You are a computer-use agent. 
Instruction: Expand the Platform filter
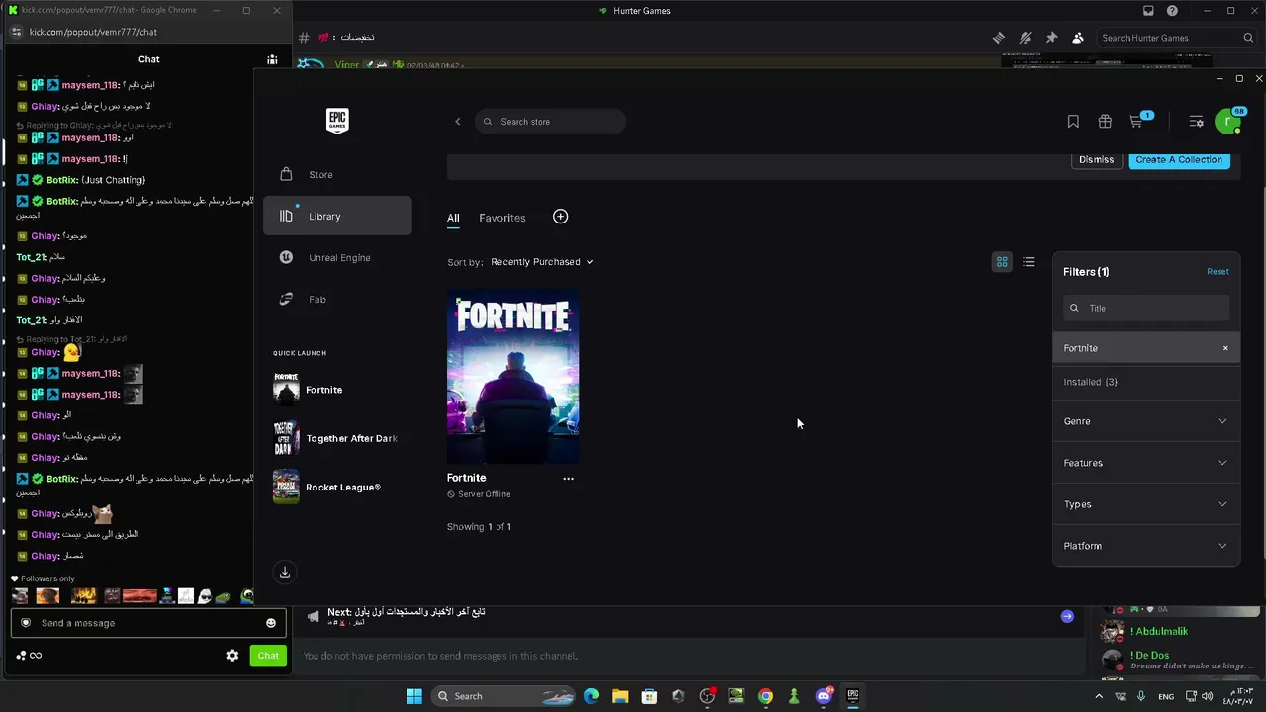pyautogui.click(x=1145, y=546)
